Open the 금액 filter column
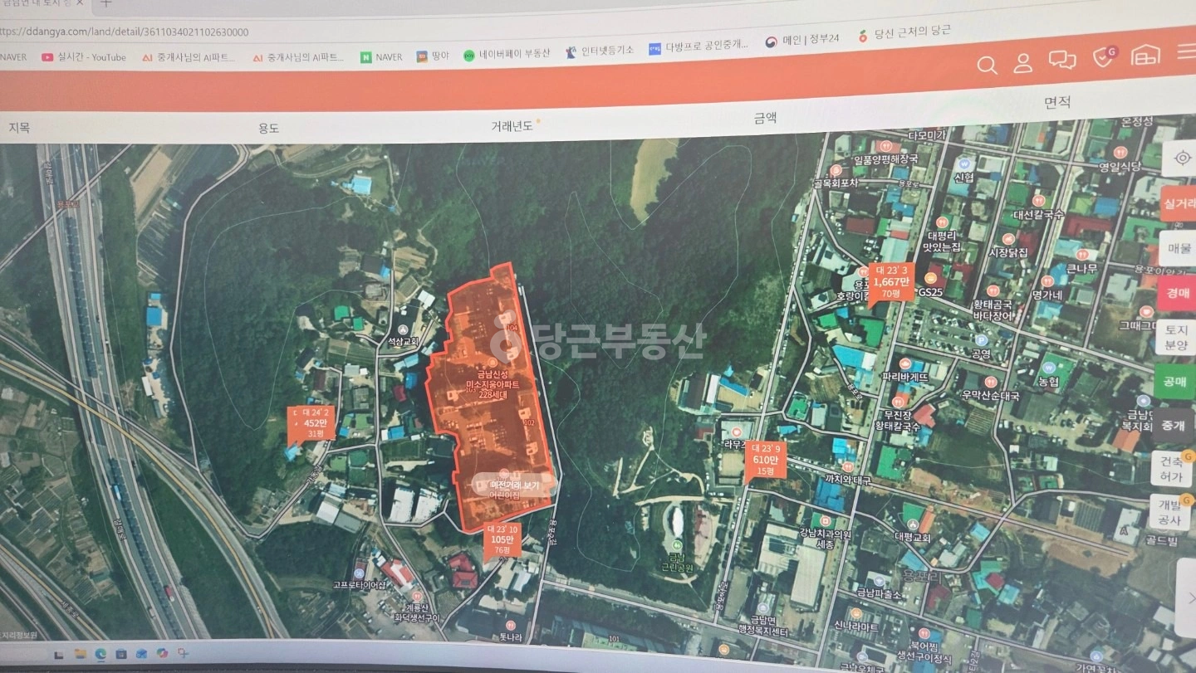 pyautogui.click(x=765, y=117)
